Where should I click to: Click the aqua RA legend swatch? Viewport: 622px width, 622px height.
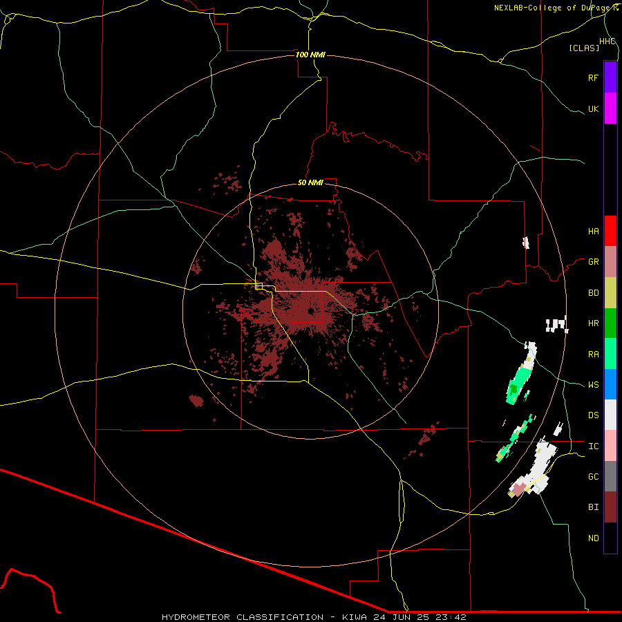click(610, 354)
